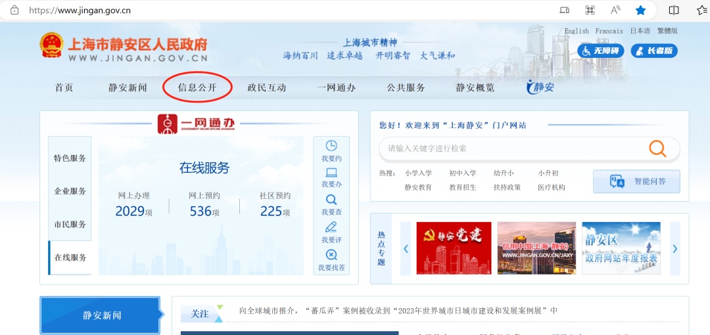
Task: Click hot search 医疗机构
Action: coord(552,187)
